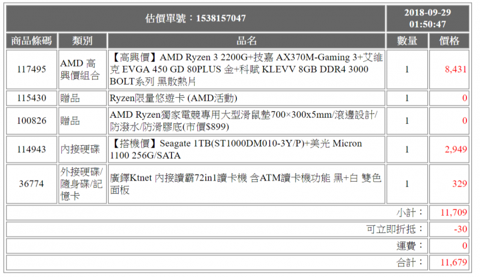The image size is (480, 277).
Task: Select the date 2018-09-29 01:50:47 cell
Action: [x=427, y=19]
